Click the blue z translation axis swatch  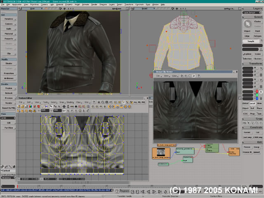pos(257,99)
